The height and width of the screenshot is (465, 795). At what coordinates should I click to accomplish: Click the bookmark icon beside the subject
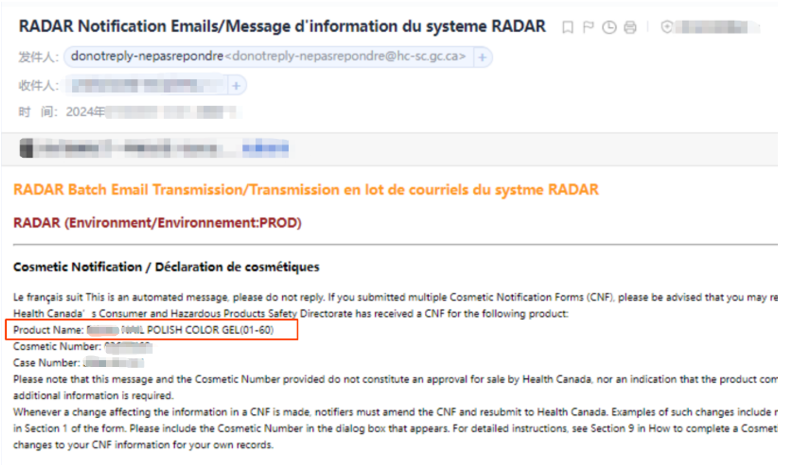click(x=567, y=27)
